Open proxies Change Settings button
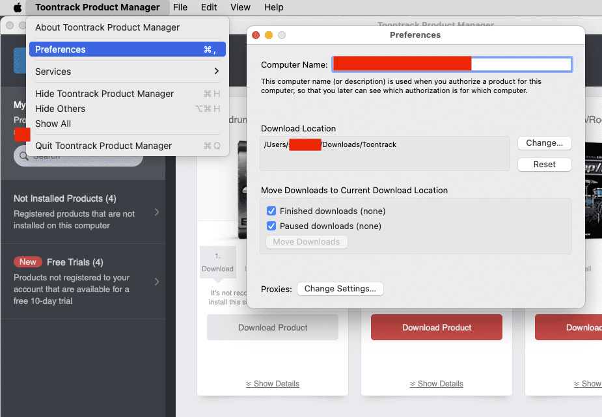 point(340,289)
